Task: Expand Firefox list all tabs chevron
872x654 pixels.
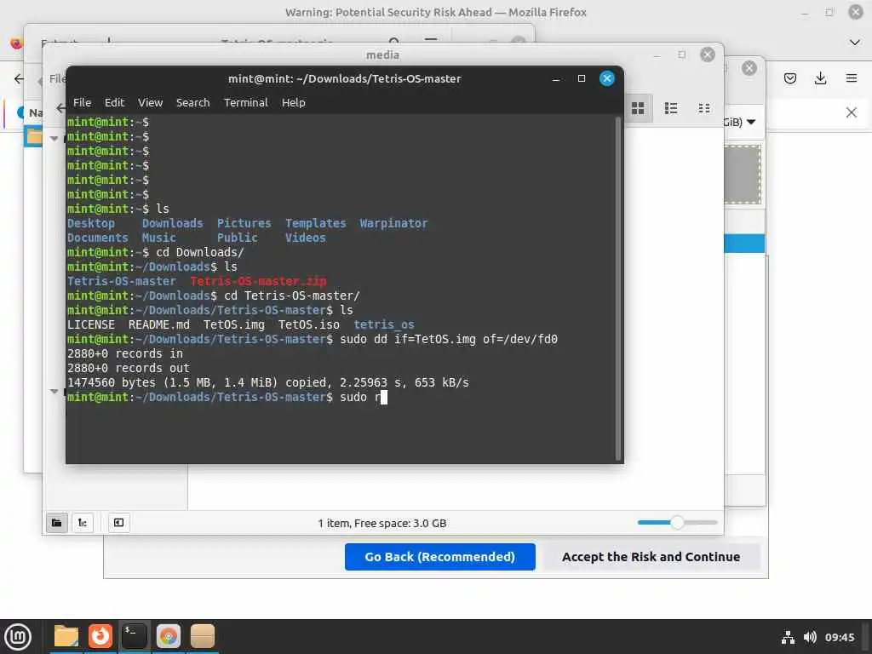Action: click(855, 43)
